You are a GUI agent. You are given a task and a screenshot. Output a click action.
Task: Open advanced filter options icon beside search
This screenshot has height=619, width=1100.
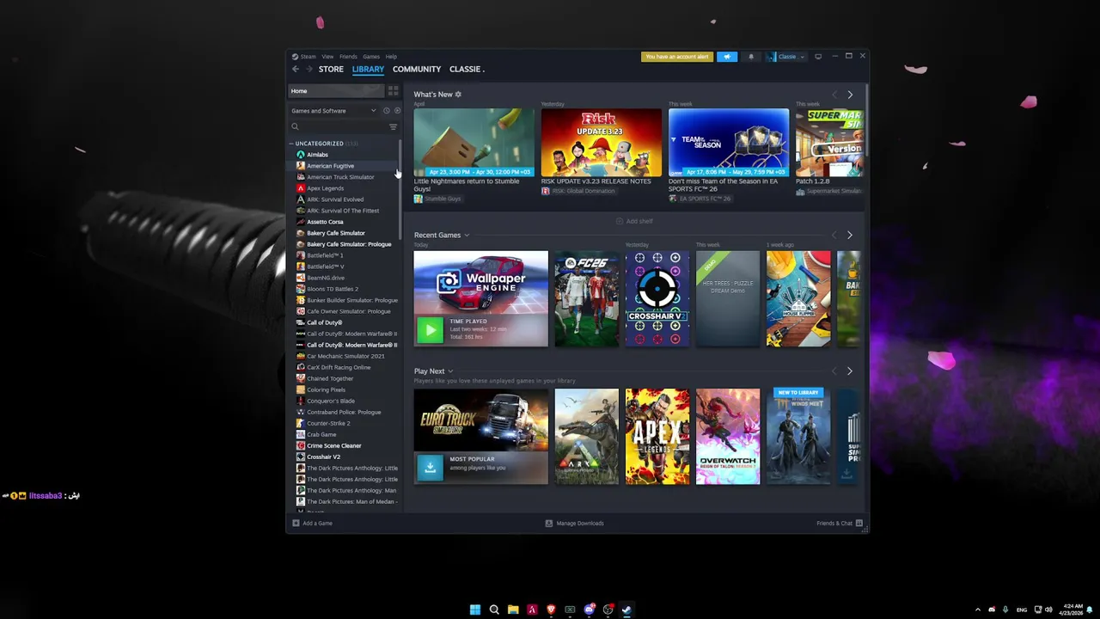pos(394,127)
